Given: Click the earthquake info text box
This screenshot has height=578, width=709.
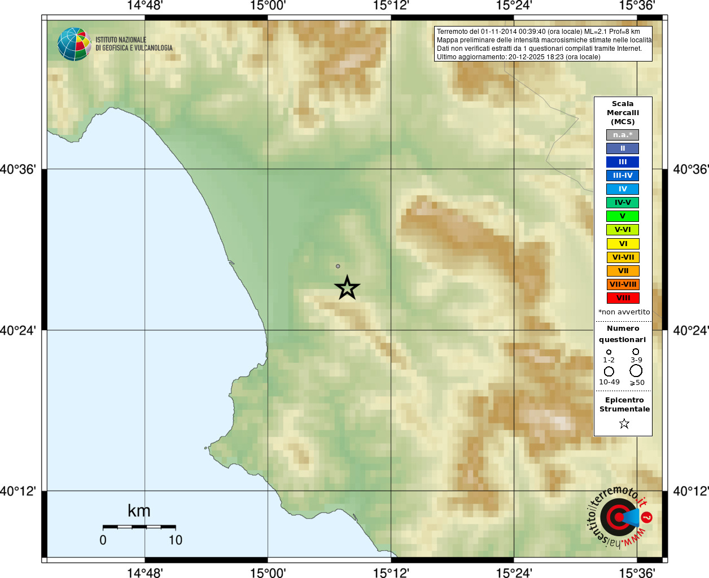Looking at the screenshot, I should (x=543, y=43).
